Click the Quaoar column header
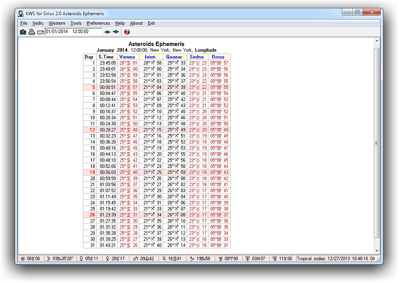398x282 pixels. click(174, 57)
